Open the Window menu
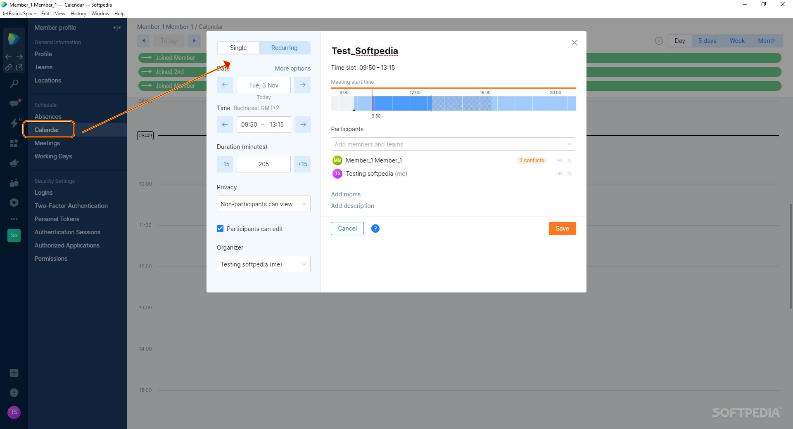Viewport: 793px width, 429px height. (x=100, y=14)
